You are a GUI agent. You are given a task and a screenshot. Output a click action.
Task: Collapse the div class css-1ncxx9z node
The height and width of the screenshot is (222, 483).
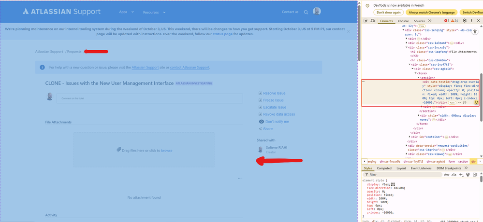[x=407, y=48]
